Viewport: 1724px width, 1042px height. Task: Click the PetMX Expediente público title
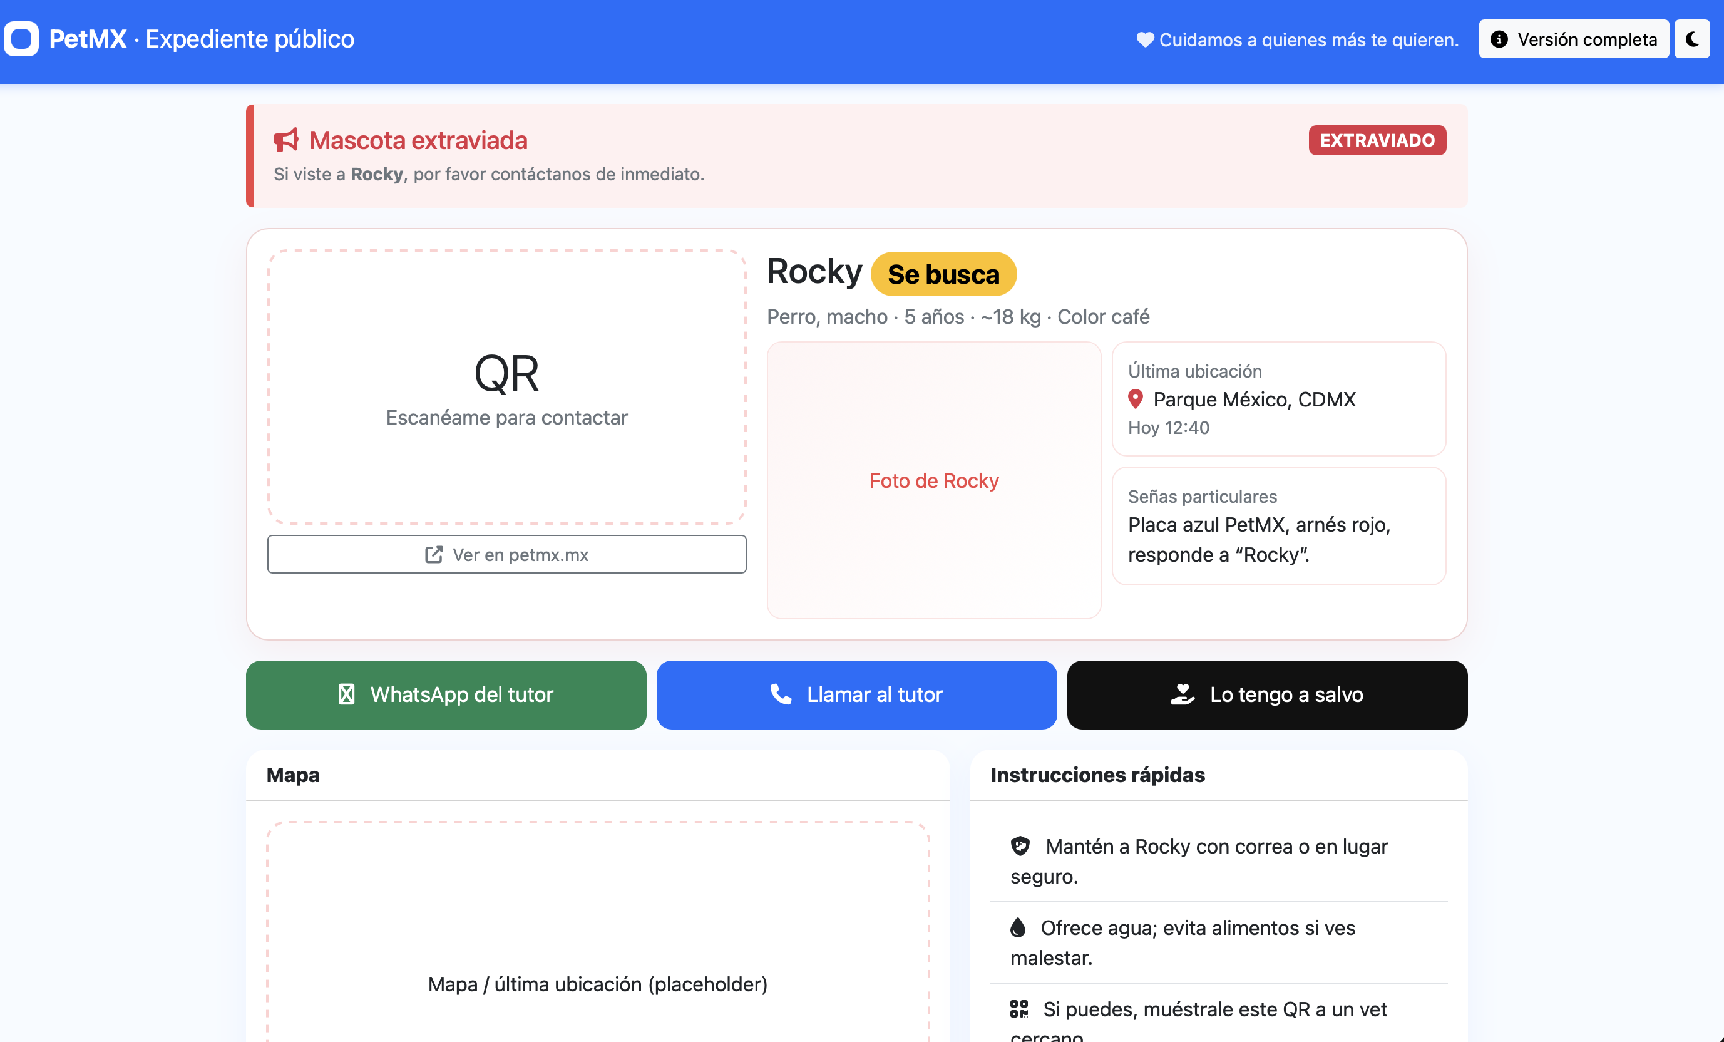[x=202, y=39]
